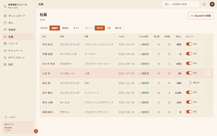217x136 pixels.
Task: Click Slack status 連携済 for 伊藤 直樹
Action: click(144, 54)
